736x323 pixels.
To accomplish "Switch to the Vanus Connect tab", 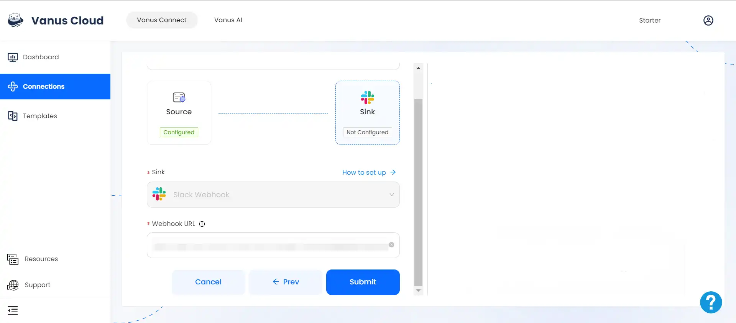I will (162, 20).
